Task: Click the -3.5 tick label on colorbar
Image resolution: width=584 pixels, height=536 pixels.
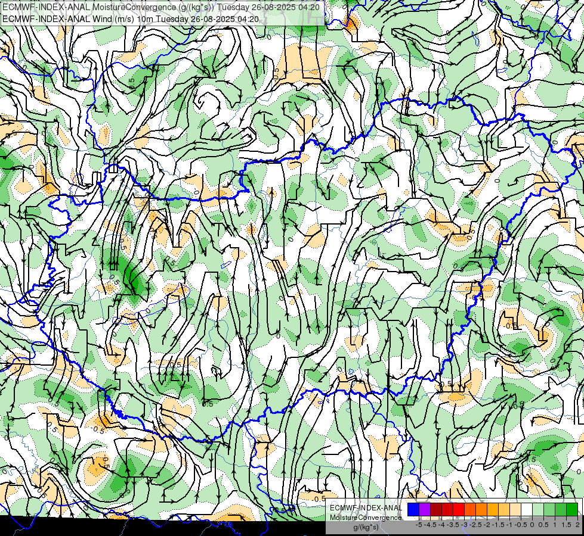Action: (453, 525)
